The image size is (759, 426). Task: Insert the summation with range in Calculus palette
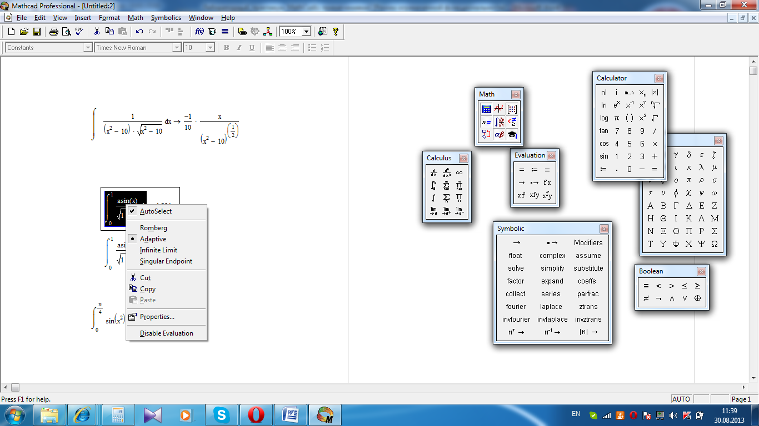(447, 185)
